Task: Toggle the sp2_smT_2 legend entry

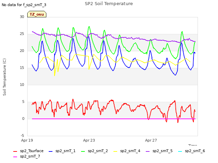Action: 94,151
